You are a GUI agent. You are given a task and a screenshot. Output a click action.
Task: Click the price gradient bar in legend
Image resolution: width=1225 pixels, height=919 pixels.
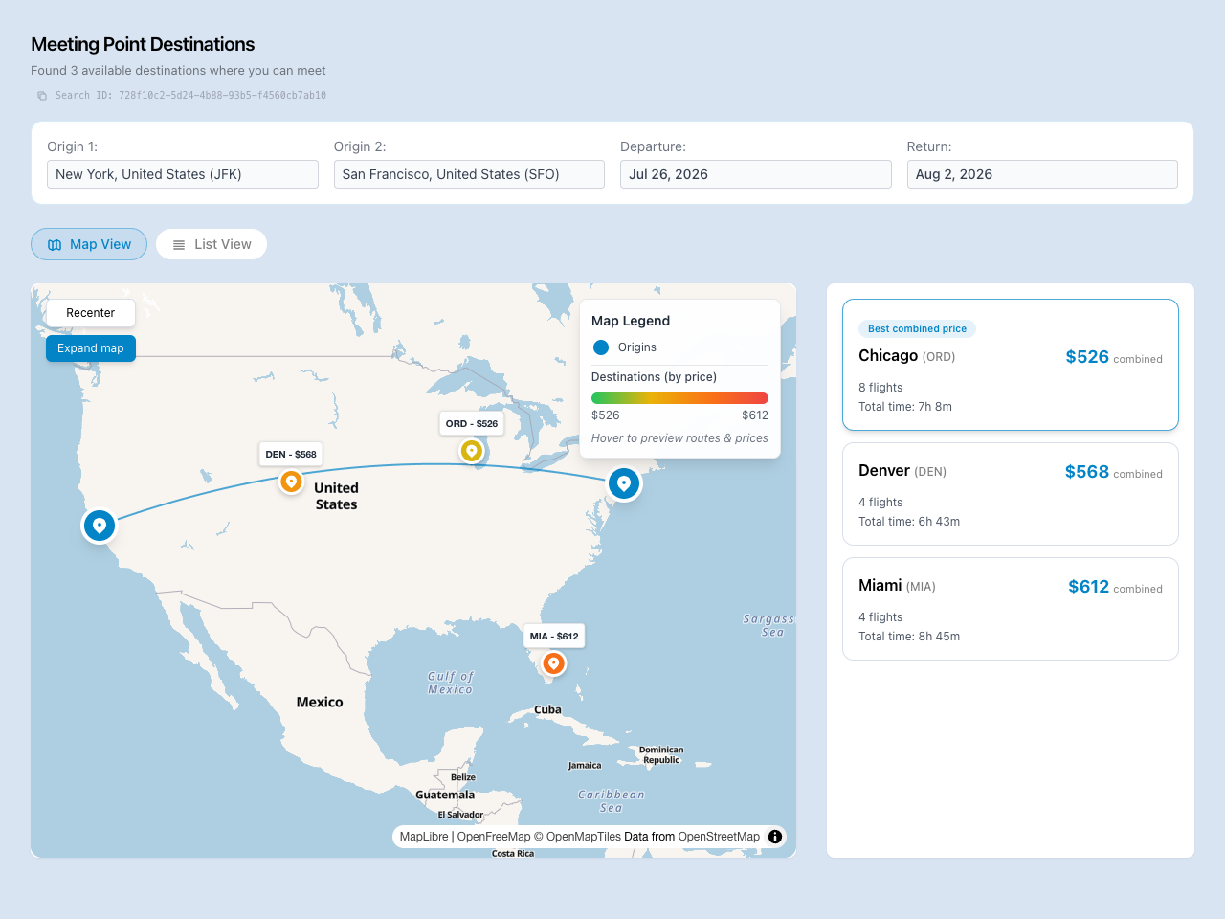679,398
